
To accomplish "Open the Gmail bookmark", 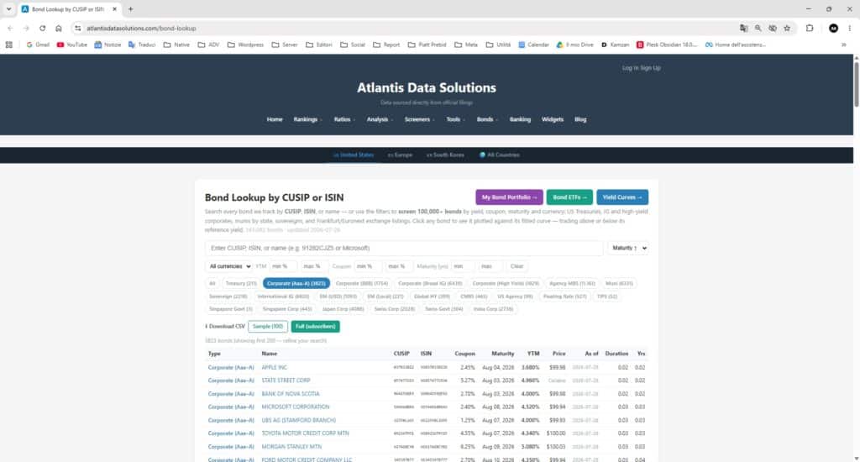I will (x=38, y=45).
